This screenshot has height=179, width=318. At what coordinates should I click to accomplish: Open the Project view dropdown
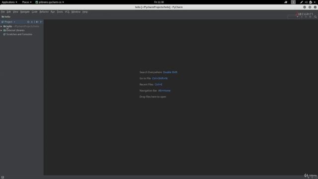(x=8, y=22)
